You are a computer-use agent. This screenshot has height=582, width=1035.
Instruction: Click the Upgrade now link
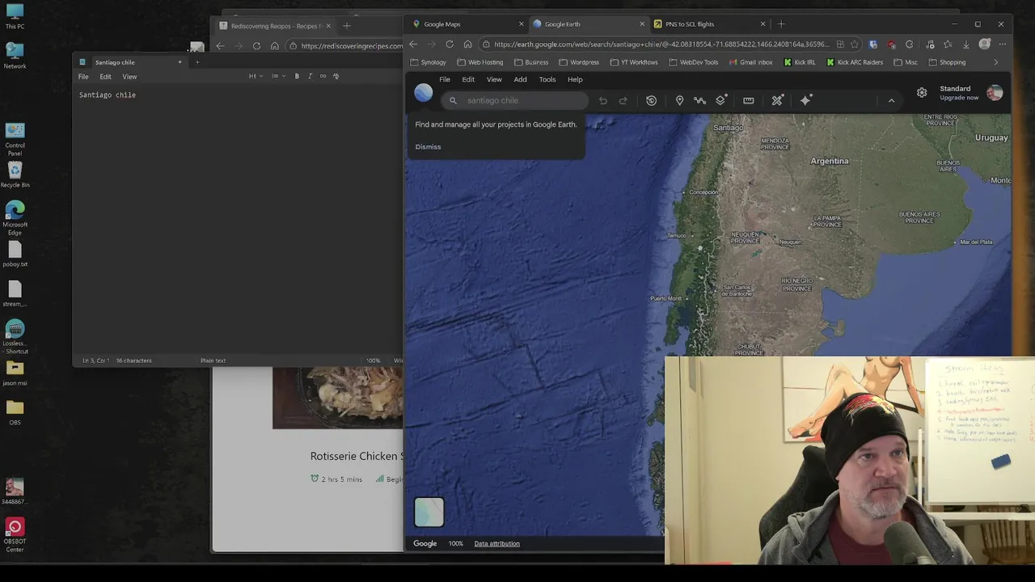pyautogui.click(x=959, y=98)
